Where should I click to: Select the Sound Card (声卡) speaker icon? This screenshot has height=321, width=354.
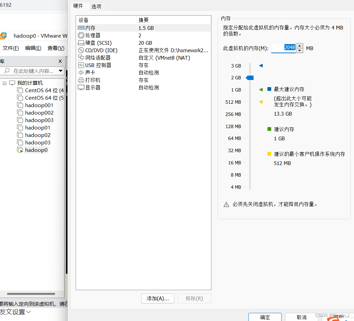[x=81, y=73]
